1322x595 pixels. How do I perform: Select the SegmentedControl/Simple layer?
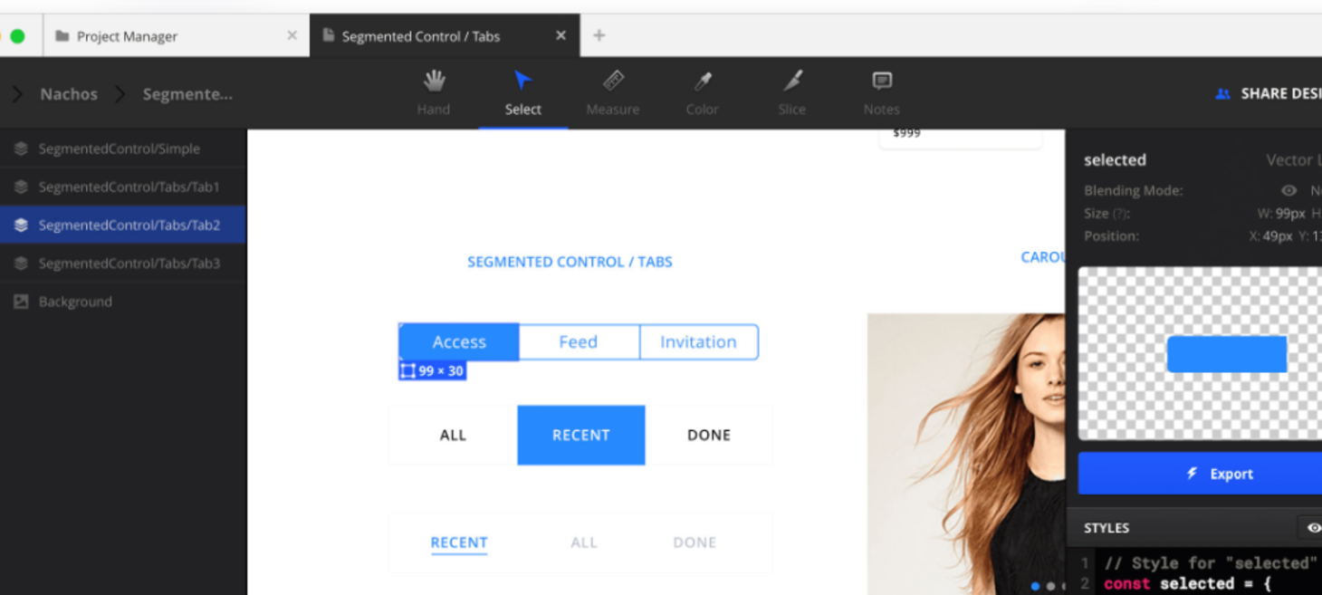(123, 149)
